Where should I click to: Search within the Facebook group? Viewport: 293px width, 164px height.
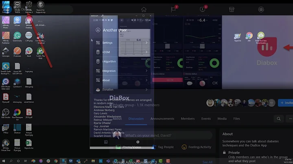(x=279, y=119)
